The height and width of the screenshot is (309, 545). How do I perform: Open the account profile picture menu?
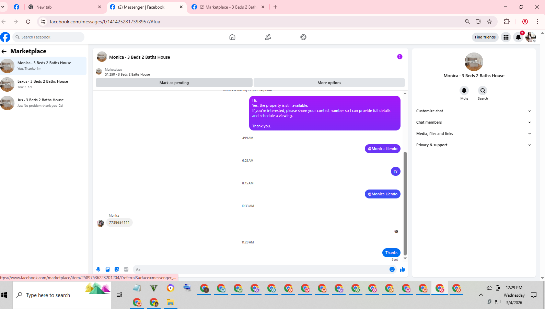[531, 37]
